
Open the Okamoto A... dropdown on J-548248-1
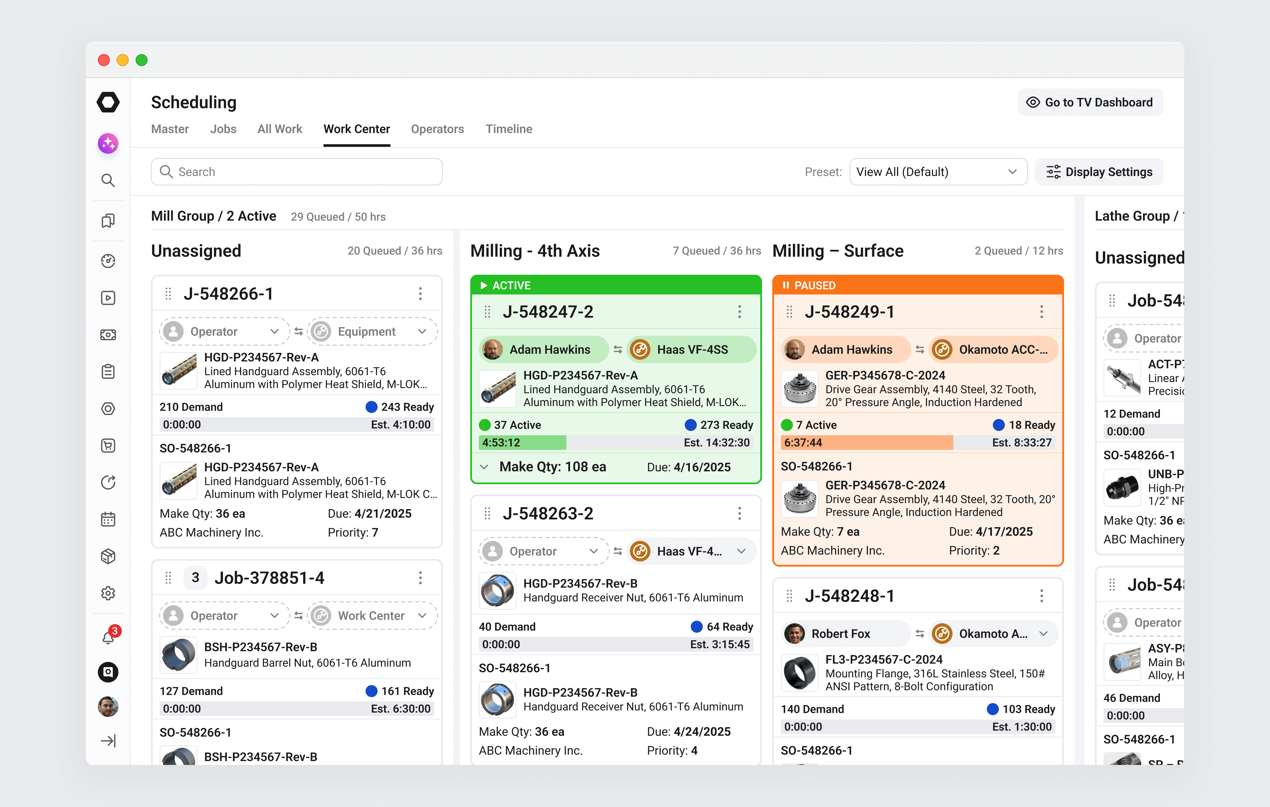point(994,633)
